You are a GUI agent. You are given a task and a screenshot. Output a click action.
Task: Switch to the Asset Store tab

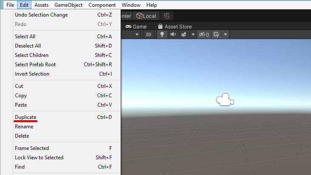175,26
